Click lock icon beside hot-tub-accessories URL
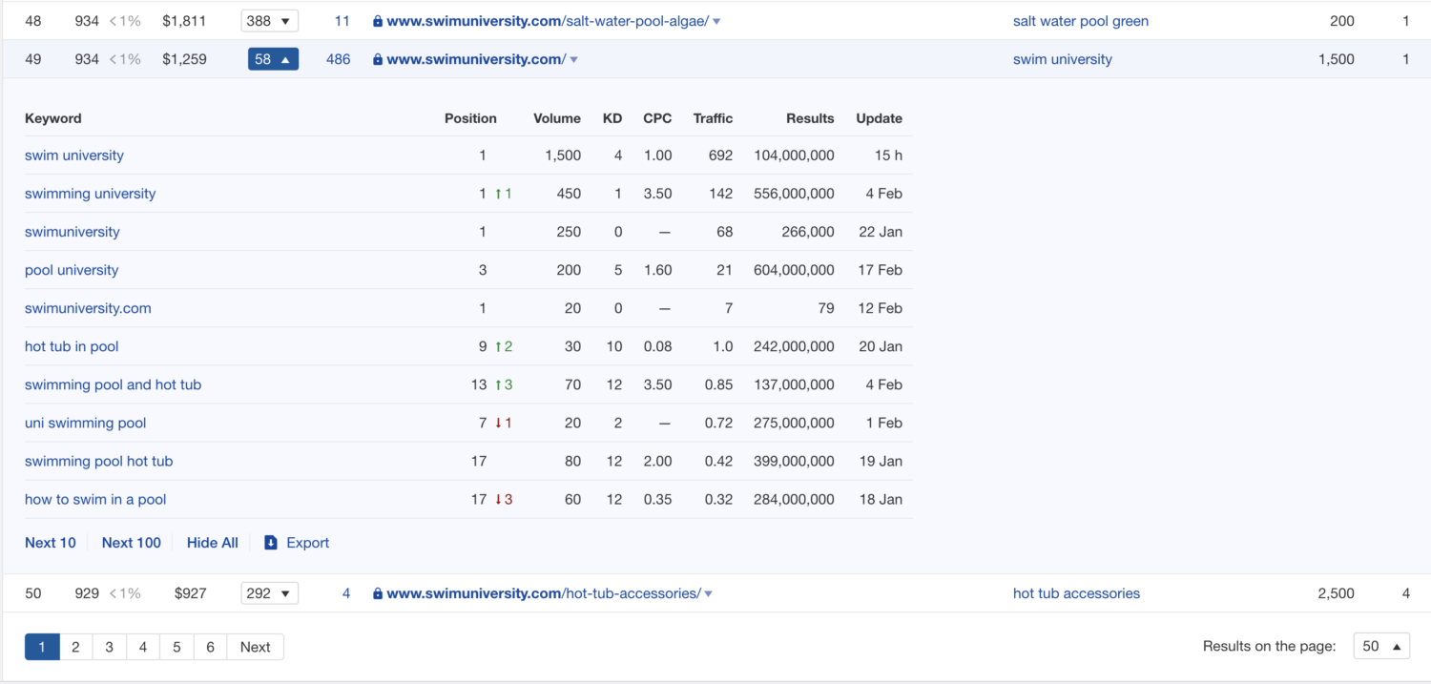 (x=378, y=593)
